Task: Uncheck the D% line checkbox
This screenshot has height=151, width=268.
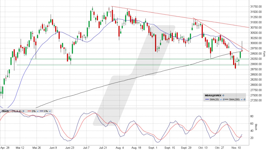Action: click(x=38, y=111)
